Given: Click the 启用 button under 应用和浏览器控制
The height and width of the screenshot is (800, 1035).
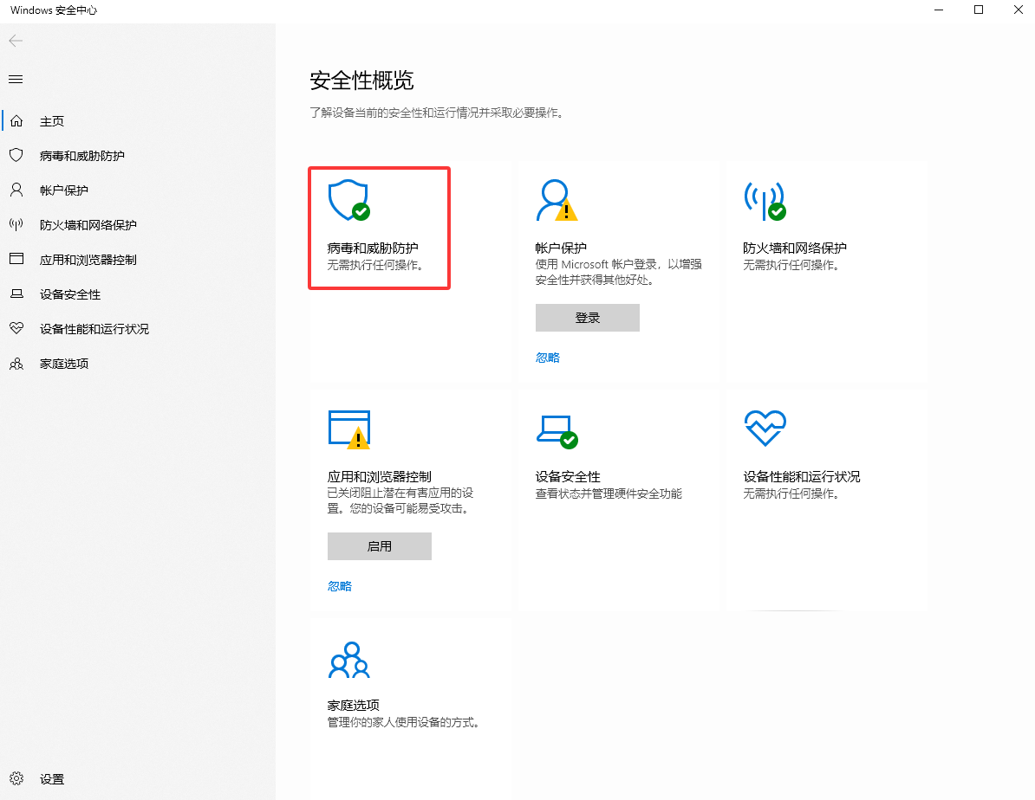Looking at the screenshot, I should 380,546.
